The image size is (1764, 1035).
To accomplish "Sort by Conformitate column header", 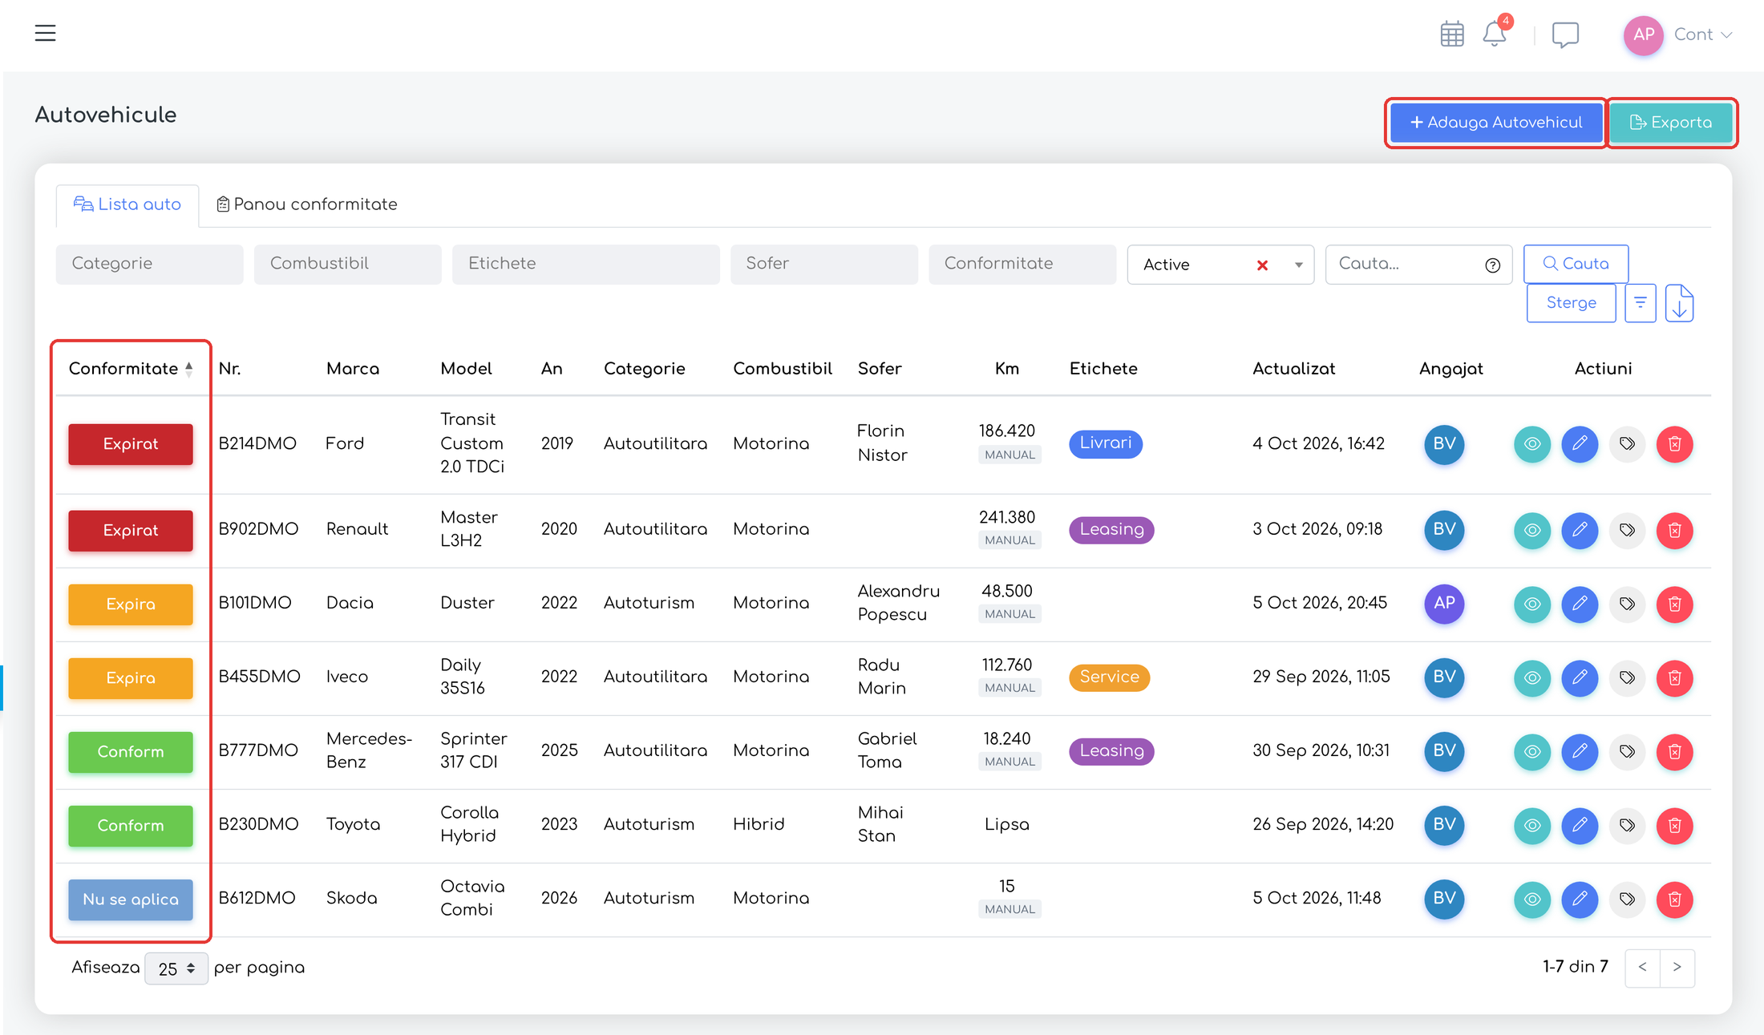I will [x=131, y=369].
